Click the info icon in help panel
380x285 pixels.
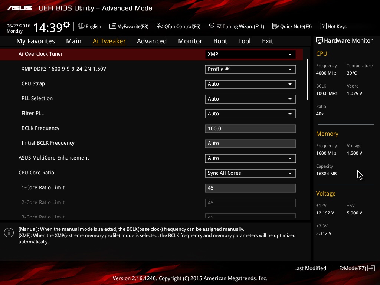click(9, 233)
